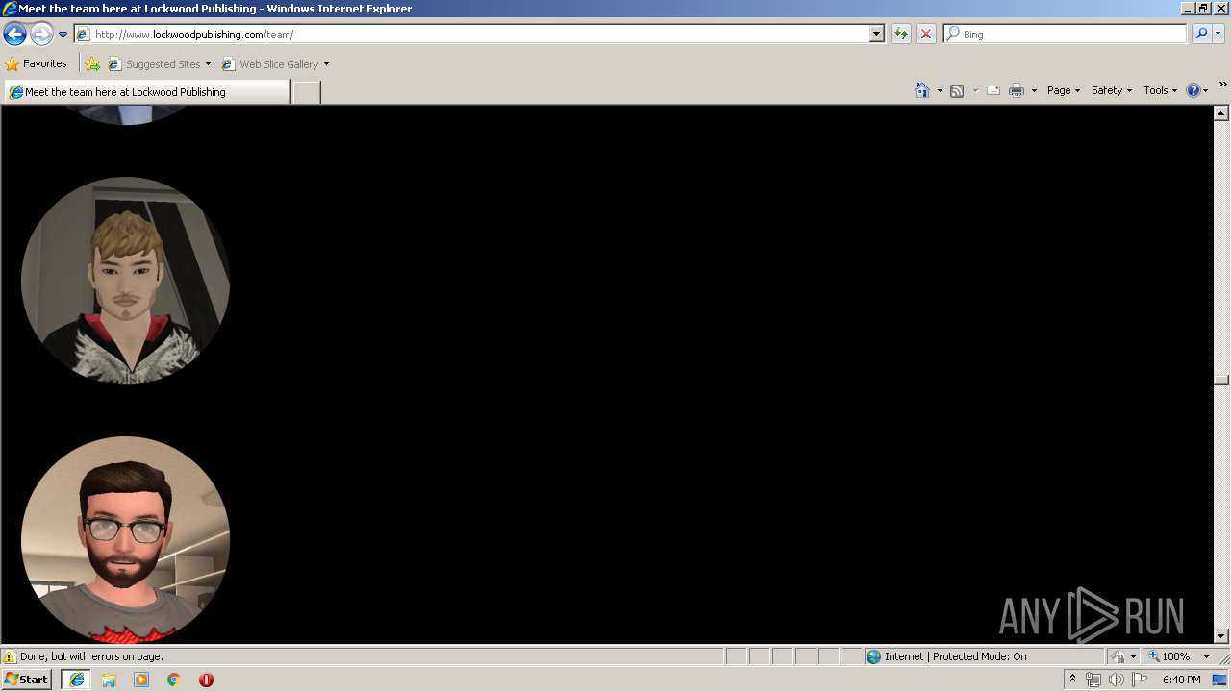Image resolution: width=1231 pixels, height=692 pixels.
Task: Click the 6:40 PM taskbar clock
Action: 1181,680
